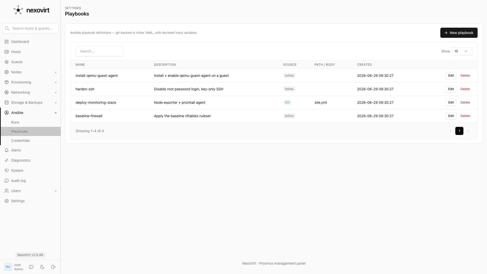Screen dimensions: 487x274
Task: Open the Show rows-per-page dropdown
Action: [462, 51]
